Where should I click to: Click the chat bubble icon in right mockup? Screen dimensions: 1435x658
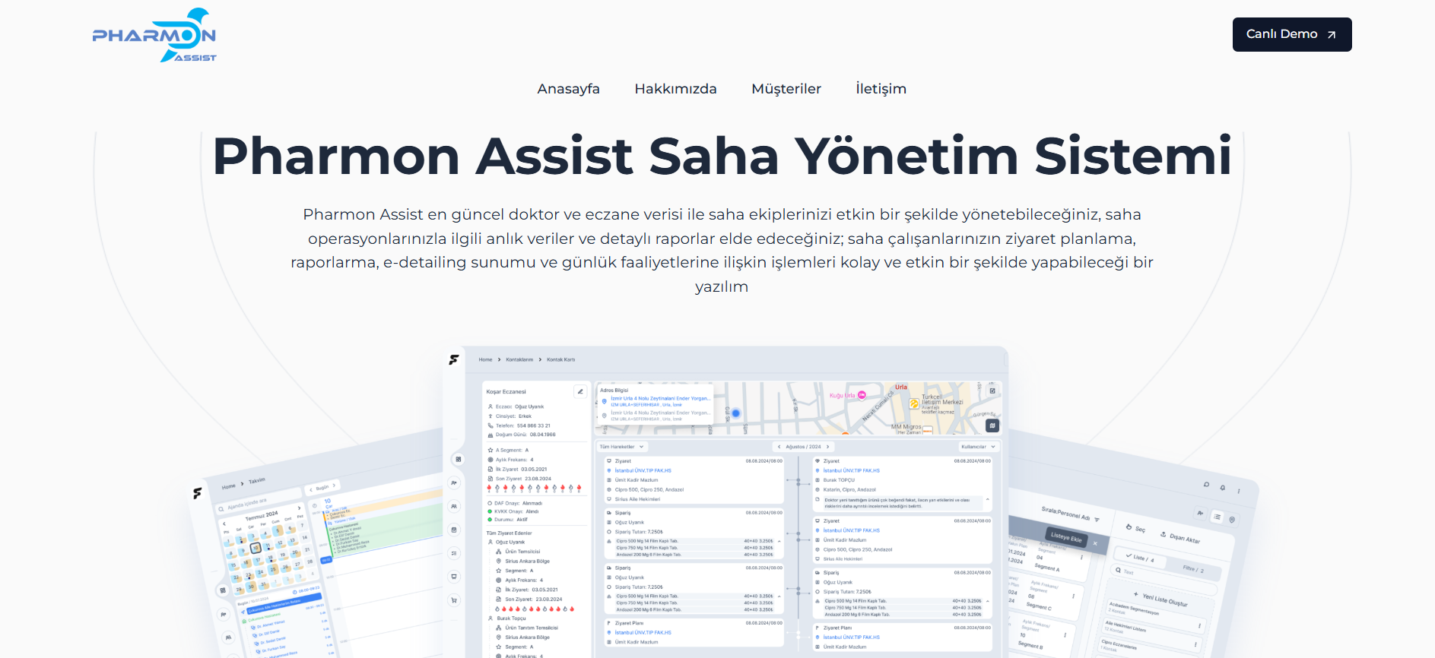pos(1206,484)
